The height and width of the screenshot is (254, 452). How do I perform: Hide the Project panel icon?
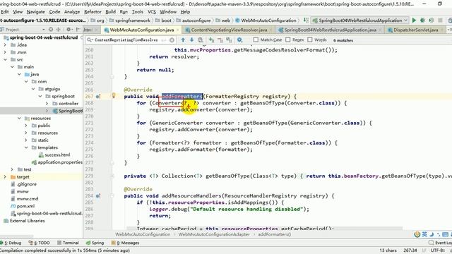(78, 30)
